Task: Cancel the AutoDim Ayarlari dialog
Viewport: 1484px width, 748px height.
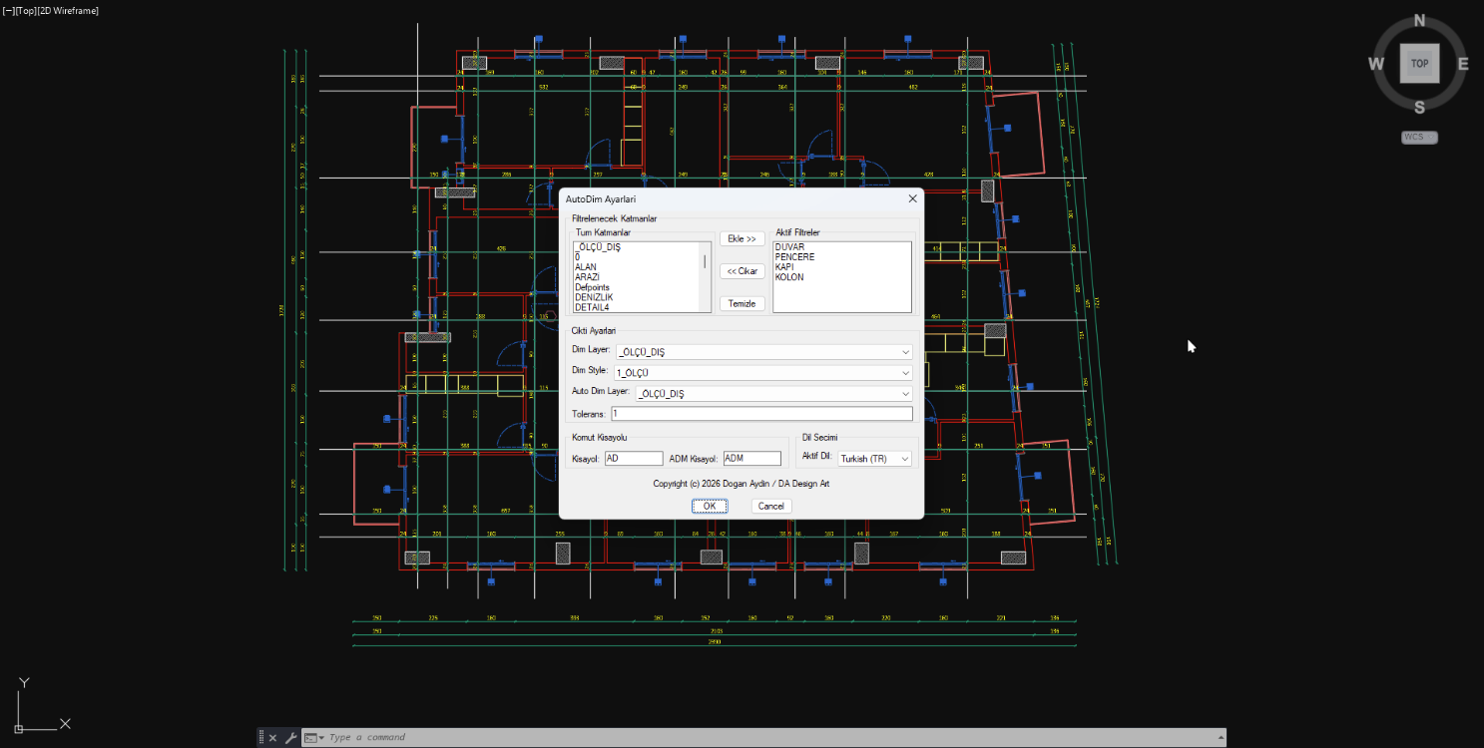Action: pyautogui.click(x=771, y=506)
